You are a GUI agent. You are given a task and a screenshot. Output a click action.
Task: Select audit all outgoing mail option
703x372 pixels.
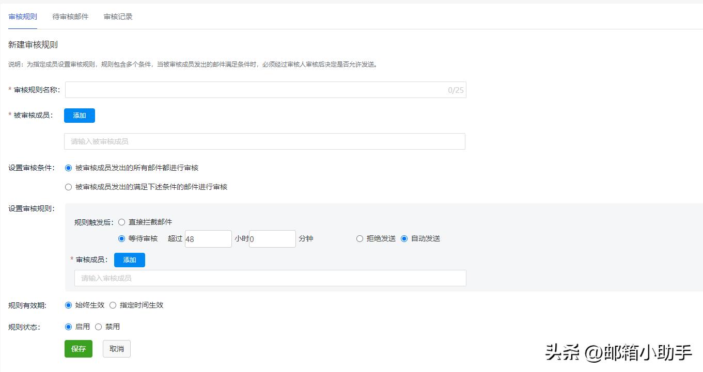(x=68, y=167)
